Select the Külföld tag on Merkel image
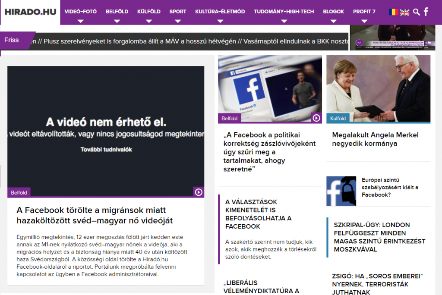The image size is (442, 295). 338,119
